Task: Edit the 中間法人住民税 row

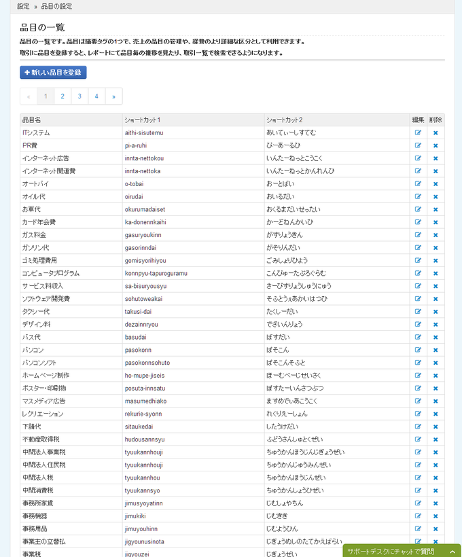Action: click(418, 465)
